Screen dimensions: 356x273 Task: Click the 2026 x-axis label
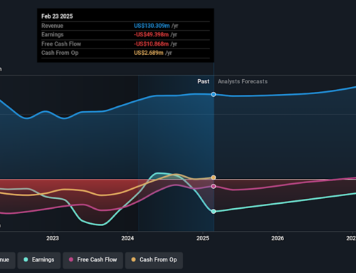[x=278, y=238]
